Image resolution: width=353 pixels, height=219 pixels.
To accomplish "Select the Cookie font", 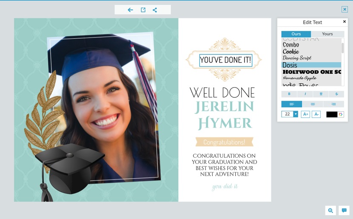I will [291, 51].
